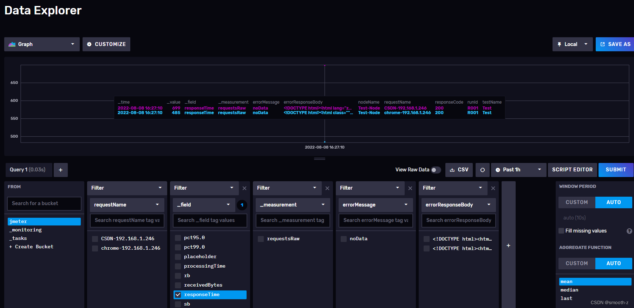The height and width of the screenshot is (308, 634).
Task: Select the Query 1 tab
Action: pyautogui.click(x=29, y=170)
